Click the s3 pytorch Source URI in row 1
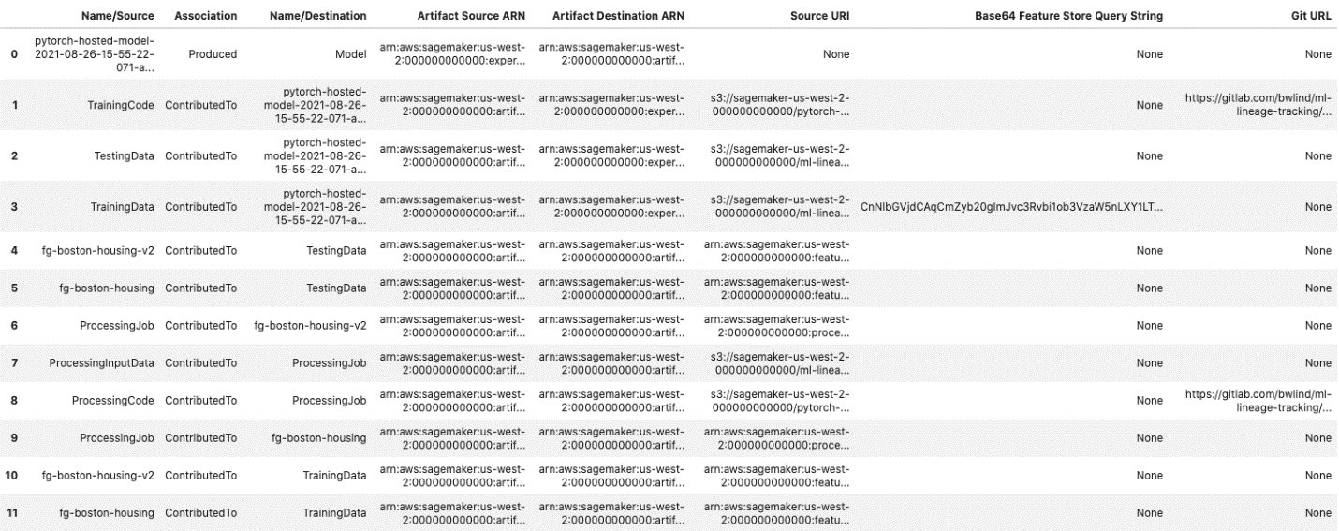The width and height of the screenshot is (1339, 531). pos(779,105)
